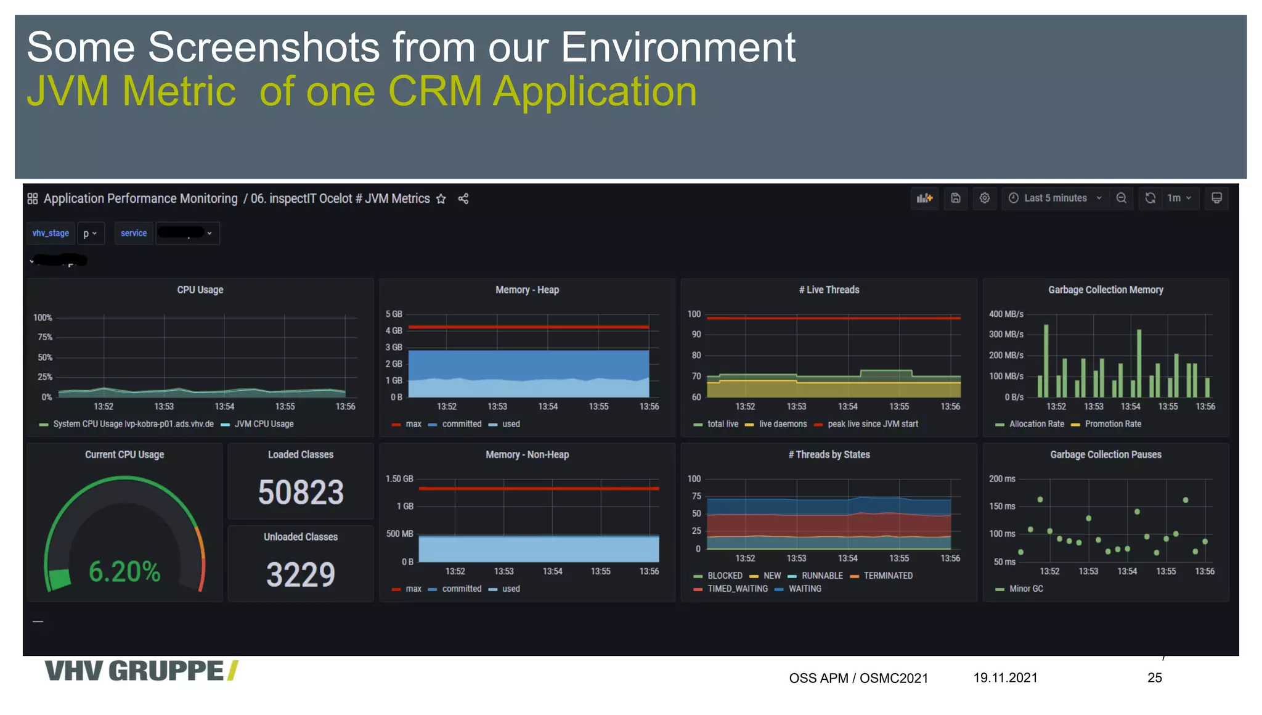Open # Threads by States panel menu
Viewport: 1262px width, 715px height.
point(829,454)
